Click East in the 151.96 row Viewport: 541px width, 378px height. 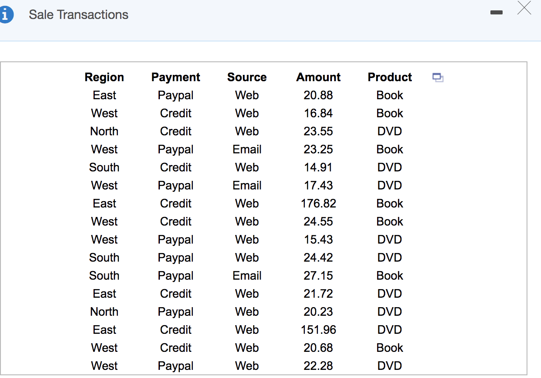(104, 330)
